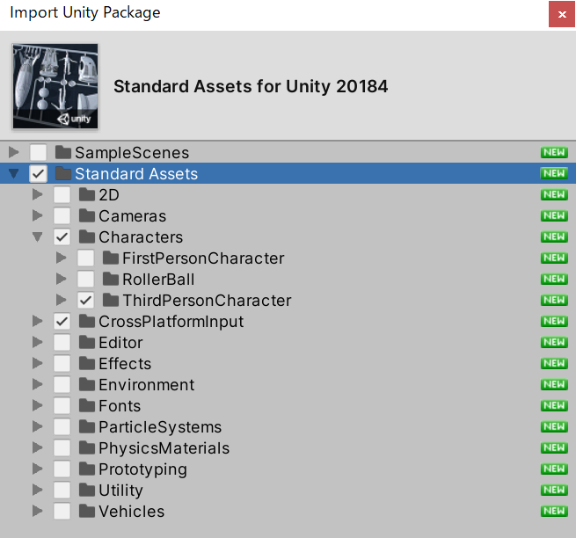Click the Cameras folder icon
Image resolution: width=576 pixels, height=538 pixels.
tap(87, 215)
